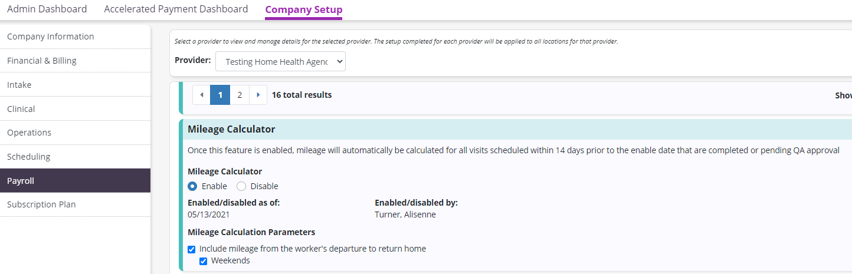Open the Provider dropdown
852x274 pixels.
(280, 62)
